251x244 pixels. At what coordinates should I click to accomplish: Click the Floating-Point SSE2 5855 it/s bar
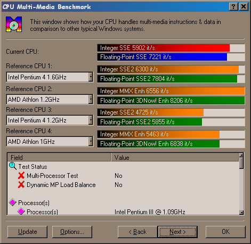coord(171,122)
